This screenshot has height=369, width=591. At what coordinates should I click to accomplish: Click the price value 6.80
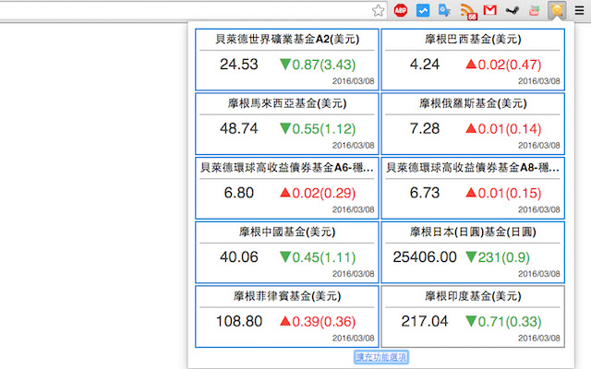tap(239, 193)
